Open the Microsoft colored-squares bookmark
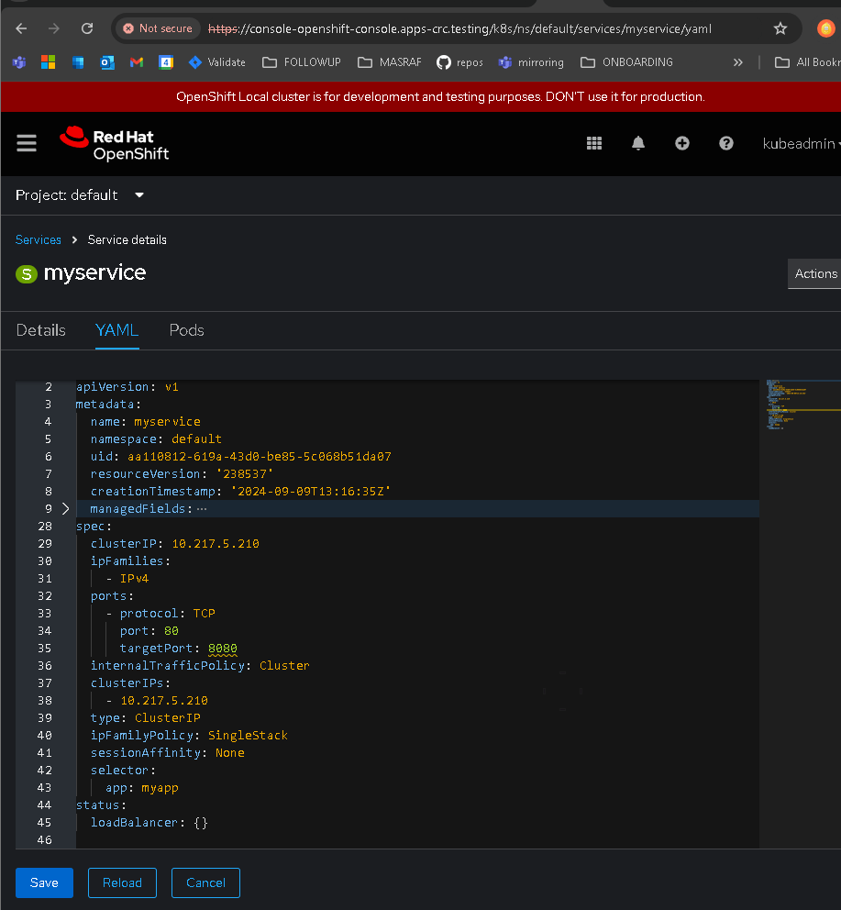 pyautogui.click(x=49, y=62)
